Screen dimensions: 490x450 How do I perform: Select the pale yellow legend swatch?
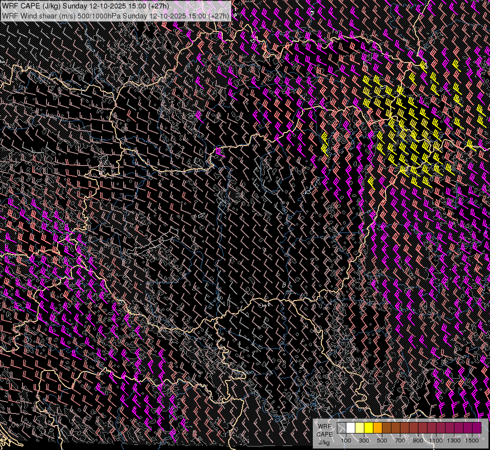coord(359,428)
